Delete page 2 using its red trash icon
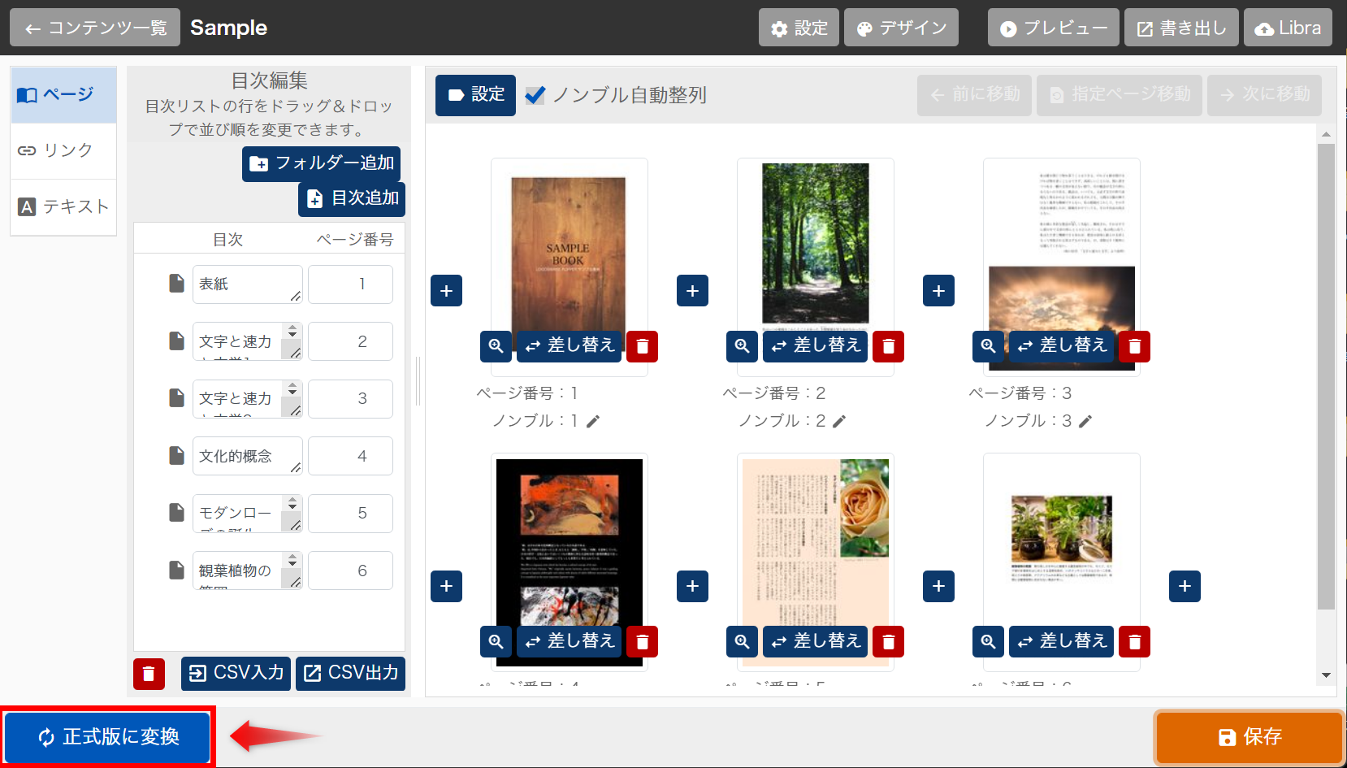Image resolution: width=1347 pixels, height=768 pixels. click(x=888, y=346)
